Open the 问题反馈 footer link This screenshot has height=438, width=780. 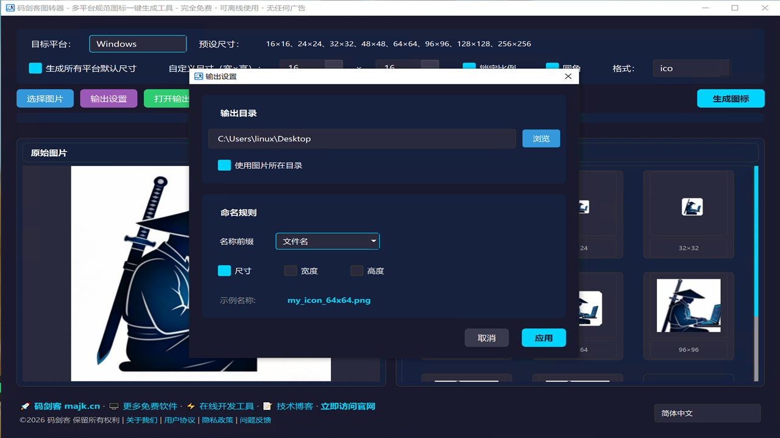[255, 420]
